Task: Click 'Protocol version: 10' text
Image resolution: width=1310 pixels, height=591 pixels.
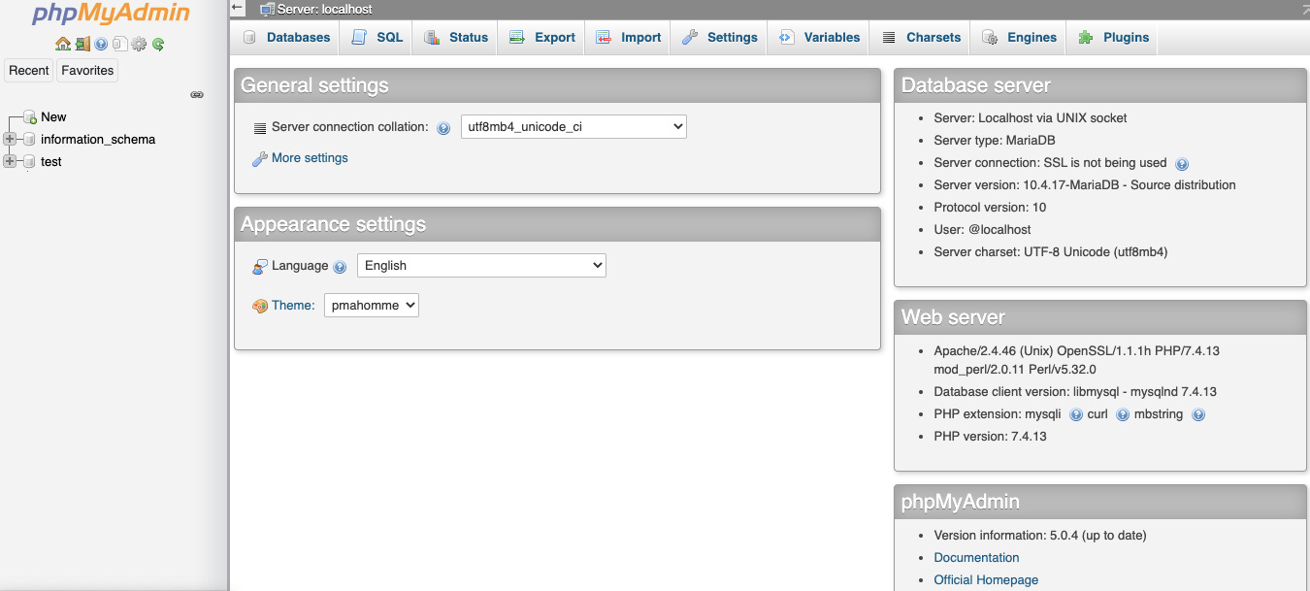Action: (990, 207)
